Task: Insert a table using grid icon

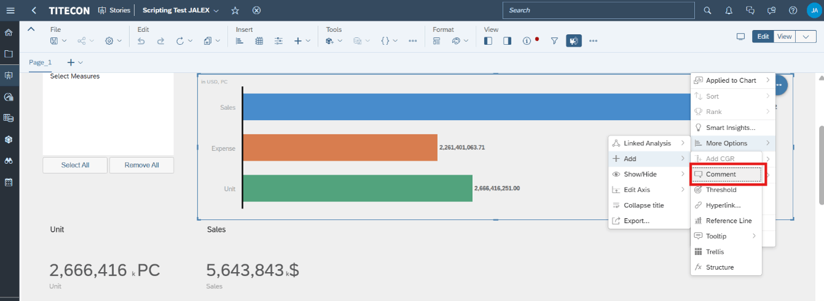Action: pos(259,41)
